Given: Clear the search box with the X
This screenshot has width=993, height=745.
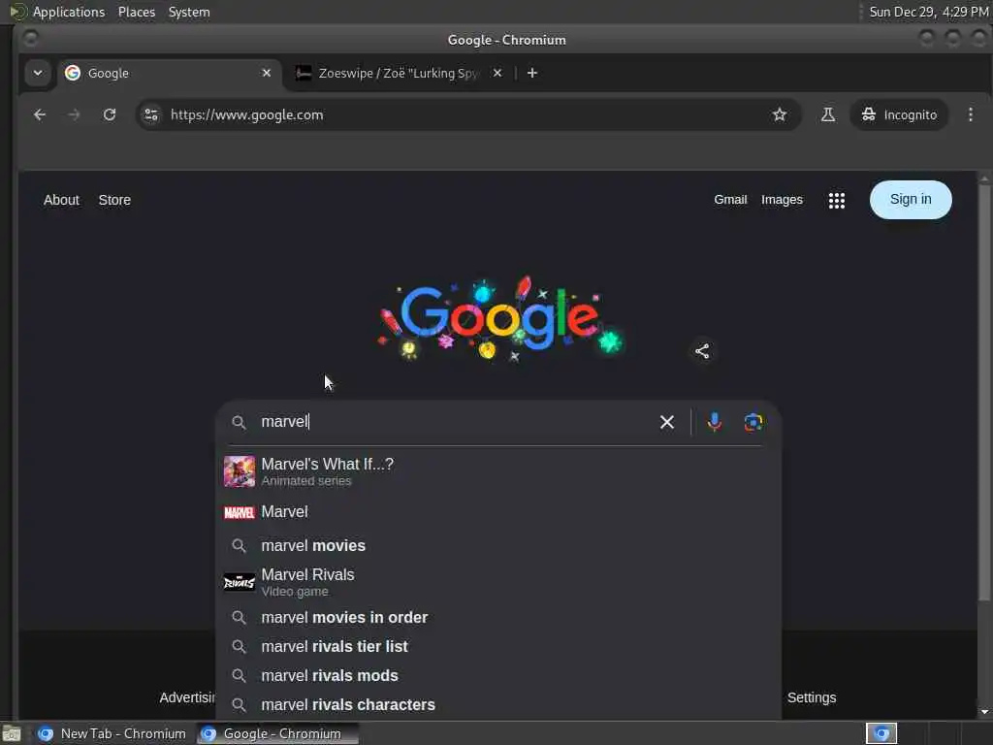Looking at the screenshot, I should coord(667,422).
